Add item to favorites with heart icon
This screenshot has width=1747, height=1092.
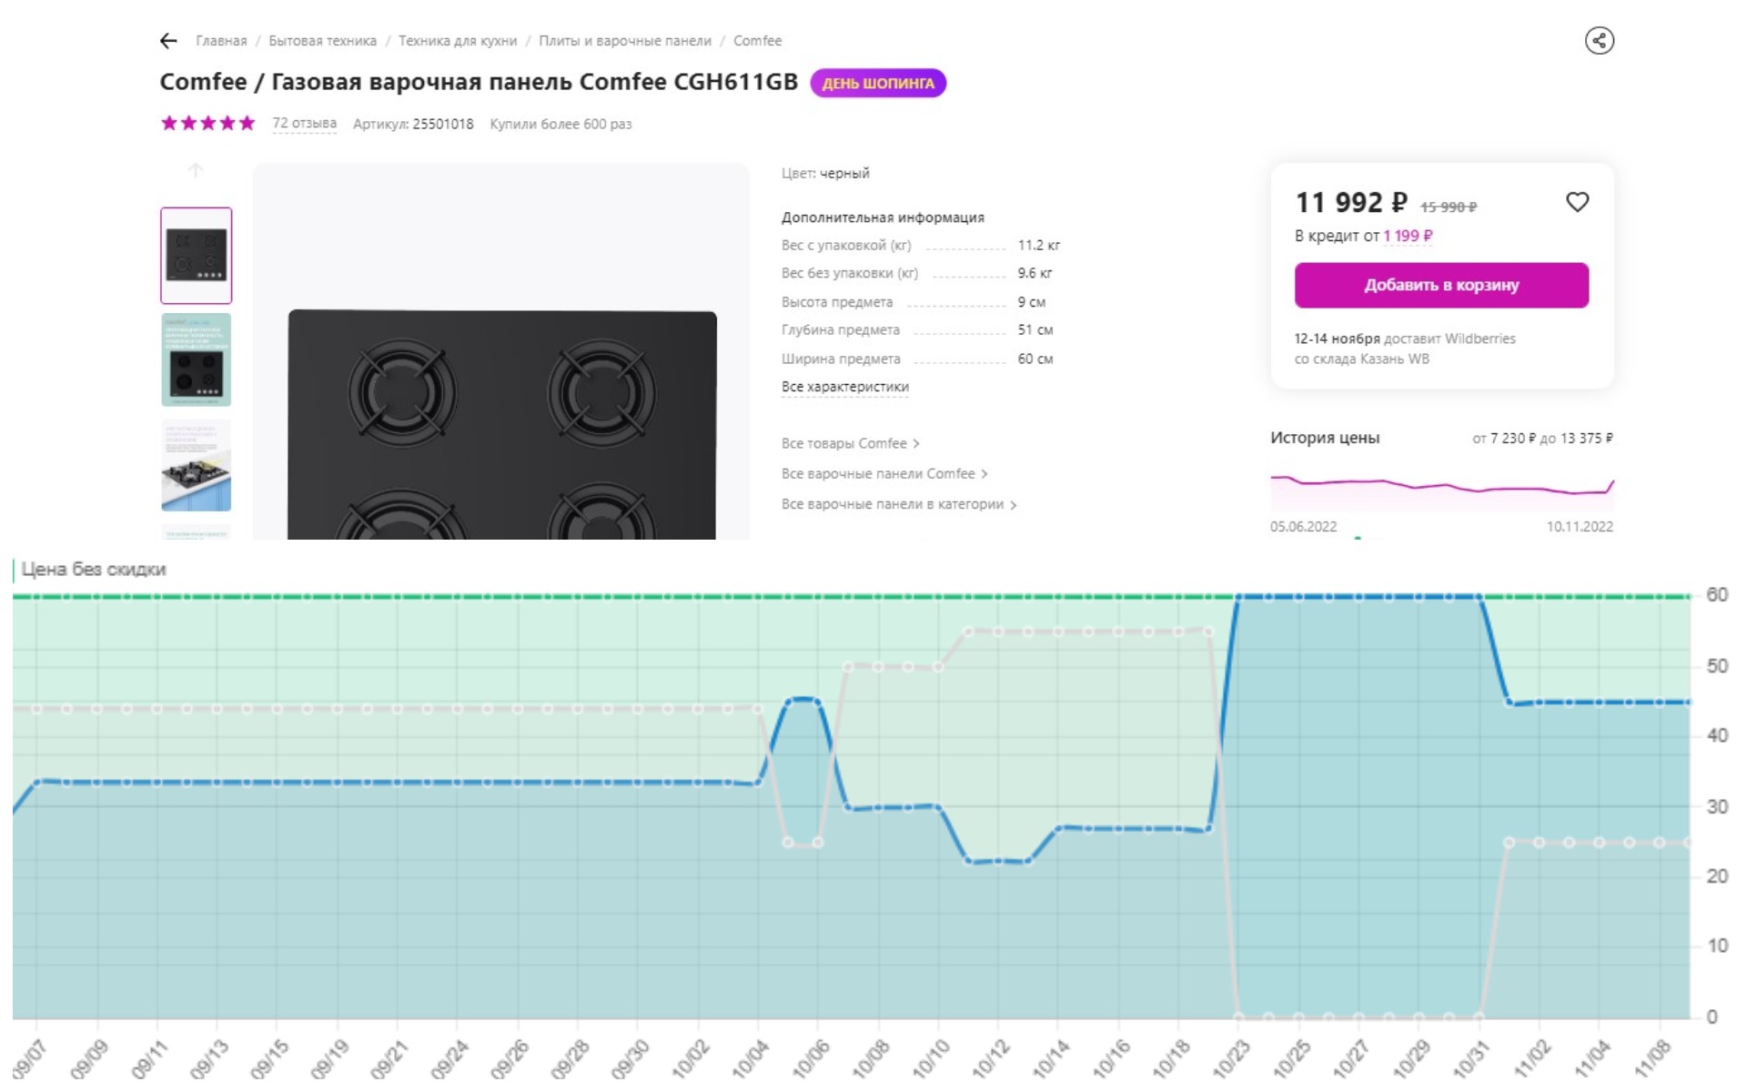click(1577, 202)
